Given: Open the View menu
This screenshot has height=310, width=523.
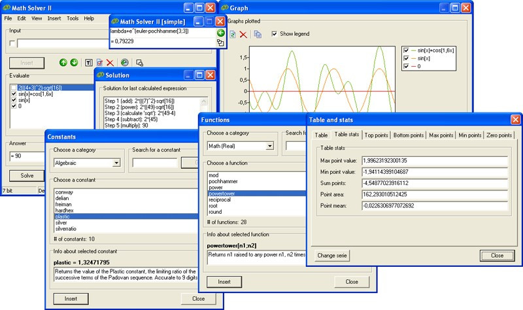Looking at the screenshot, I should (37, 18).
